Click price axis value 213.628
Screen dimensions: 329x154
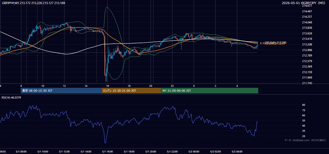tap(307, 33)
